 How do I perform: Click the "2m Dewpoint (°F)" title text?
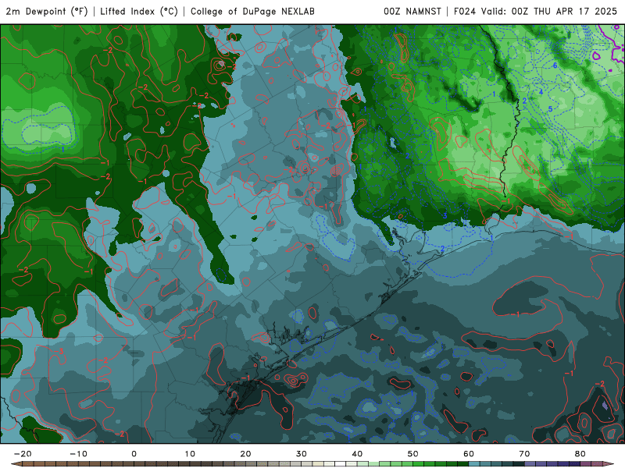point(47,12)
